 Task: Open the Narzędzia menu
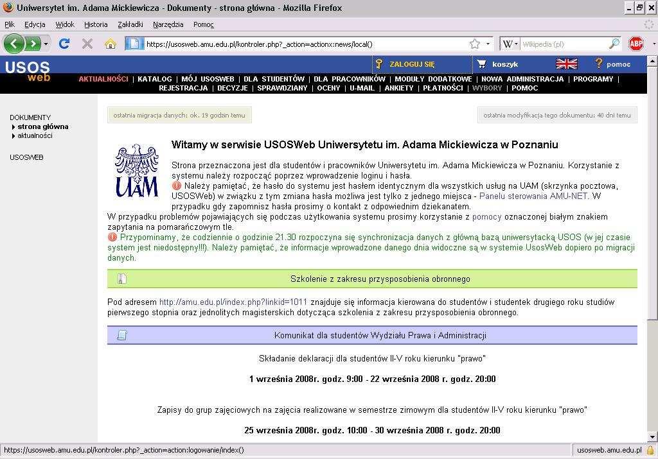point(168,24)
